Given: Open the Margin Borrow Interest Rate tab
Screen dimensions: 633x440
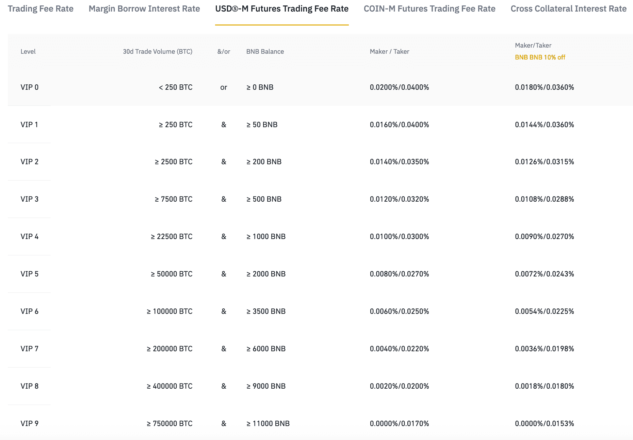Looking at the screenshot, I should point(144,9).
